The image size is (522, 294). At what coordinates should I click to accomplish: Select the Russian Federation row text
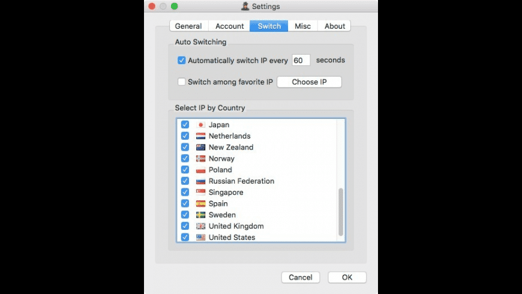(x=241, y=181)
